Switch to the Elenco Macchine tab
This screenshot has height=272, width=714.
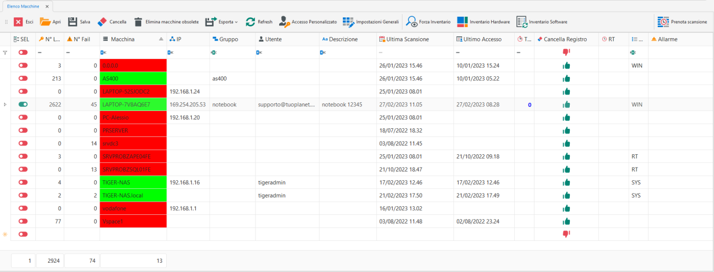pyautogui.click(x=23, y=5)
